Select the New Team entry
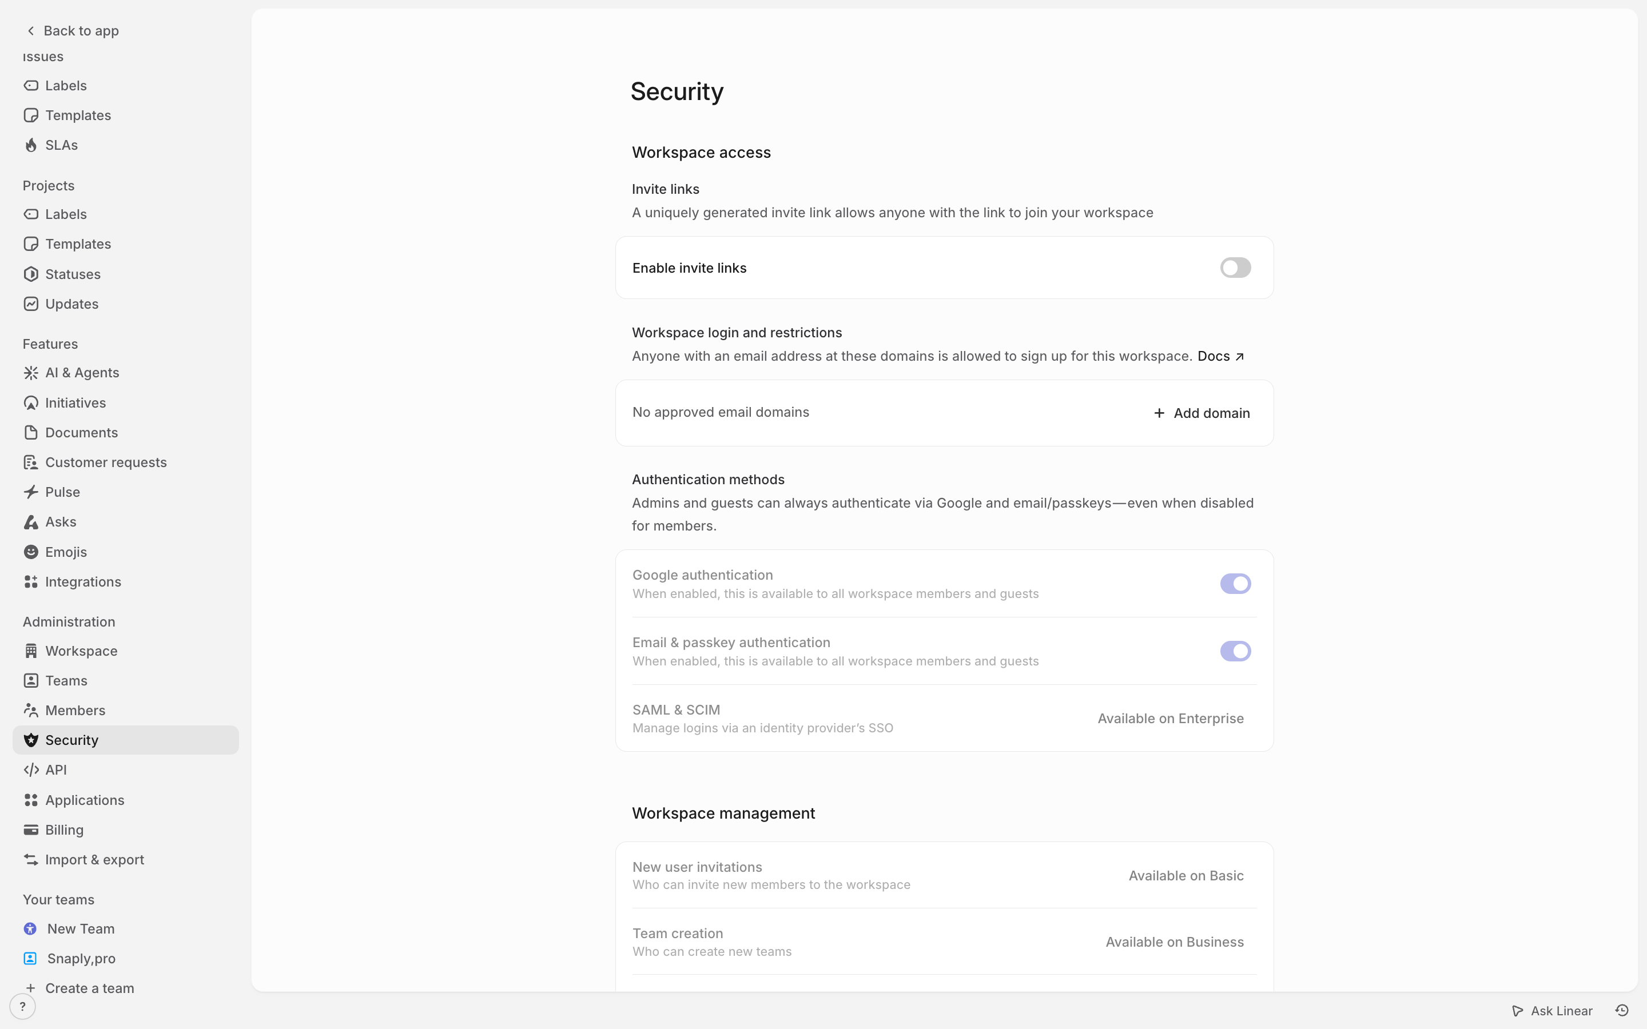This screenshot has width=1647, height=1029. coord(126,929)
